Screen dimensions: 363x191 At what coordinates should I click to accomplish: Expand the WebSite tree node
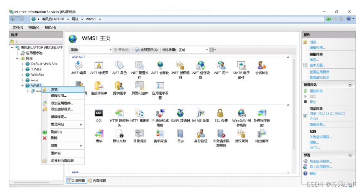coord(22,75)
